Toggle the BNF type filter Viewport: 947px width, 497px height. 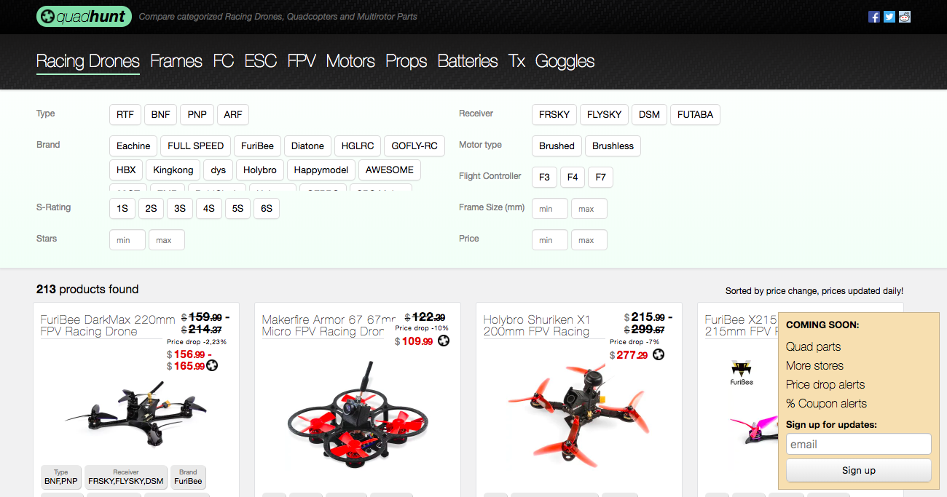[x=161, y=115]
